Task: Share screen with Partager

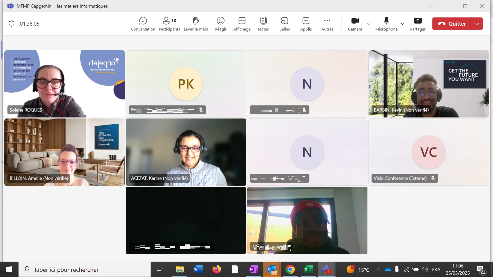Action: pos(418,24)
